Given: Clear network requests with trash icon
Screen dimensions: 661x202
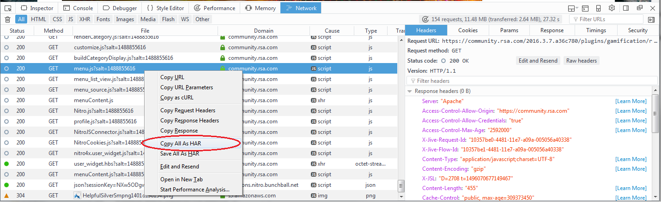Looking at the screenshot, I should click(7, 19).
